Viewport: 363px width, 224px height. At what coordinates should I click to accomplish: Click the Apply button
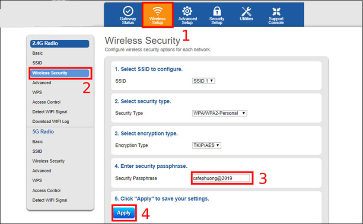tap(124, 213)
